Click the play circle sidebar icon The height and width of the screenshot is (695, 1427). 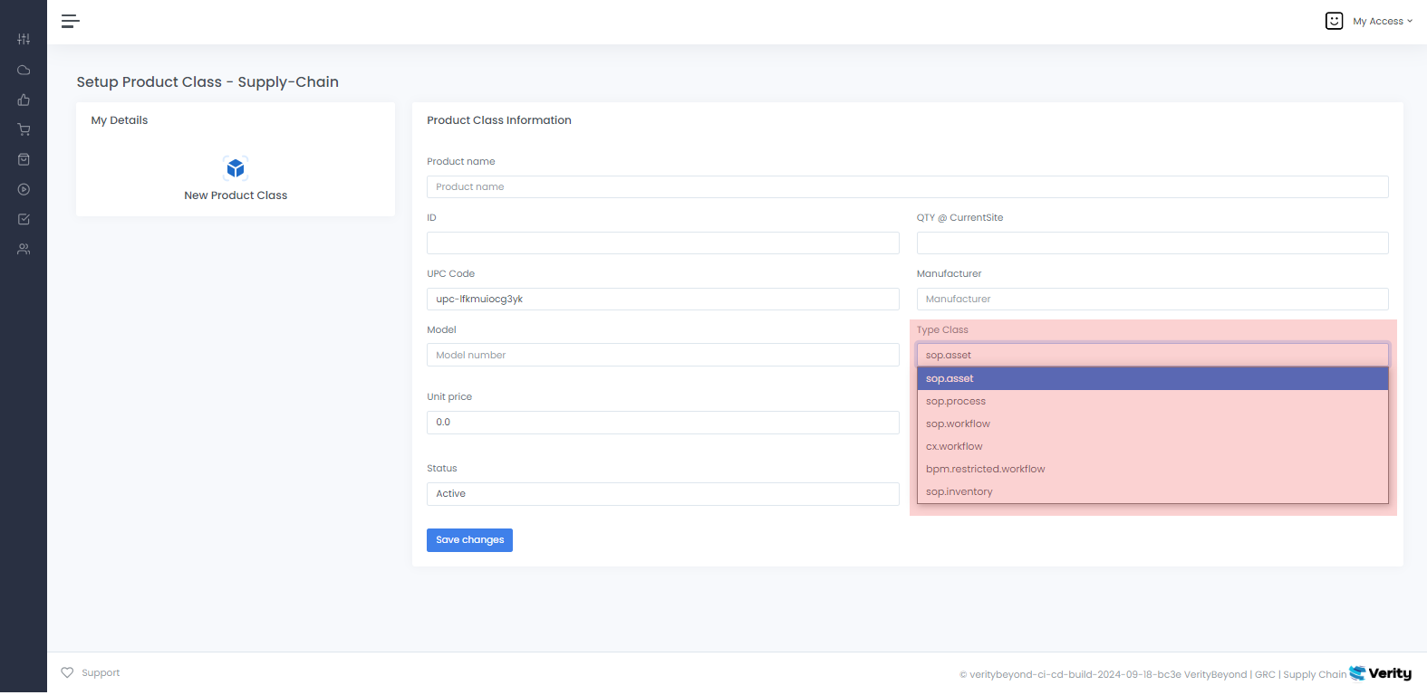24,189
